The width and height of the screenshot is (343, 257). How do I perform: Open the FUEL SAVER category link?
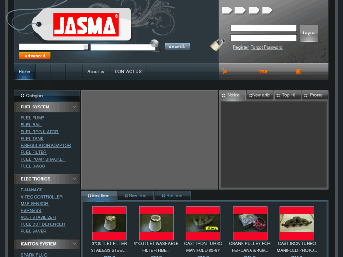click(x=33, y=231)
